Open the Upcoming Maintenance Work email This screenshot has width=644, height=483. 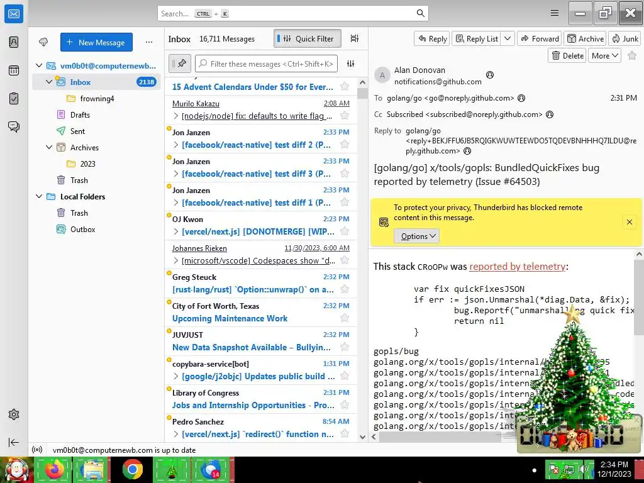pos(261,312)
